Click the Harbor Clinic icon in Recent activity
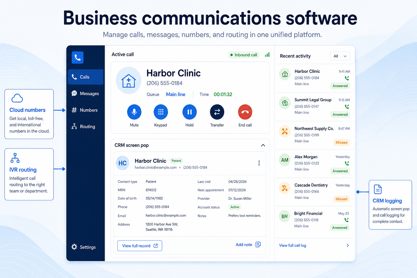This screenshot has height=278, width=417. pos(285,74)
